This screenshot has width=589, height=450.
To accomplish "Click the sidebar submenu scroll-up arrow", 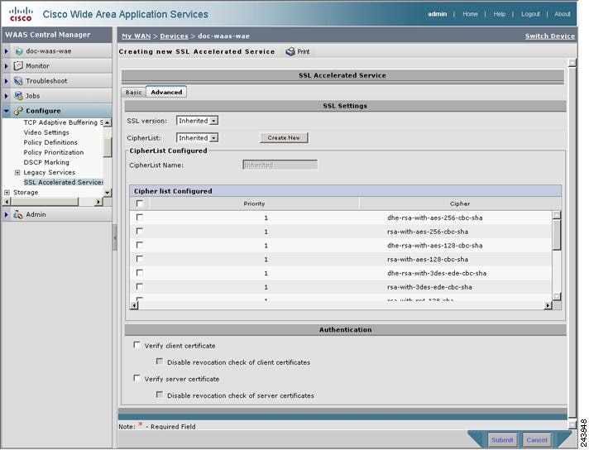I will pos(108,122).
